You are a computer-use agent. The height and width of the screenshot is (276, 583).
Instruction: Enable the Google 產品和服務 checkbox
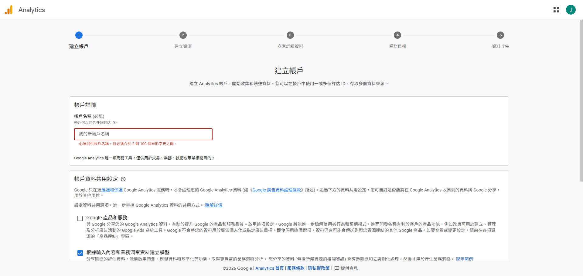pyautogui.click(x=80, y=218)
